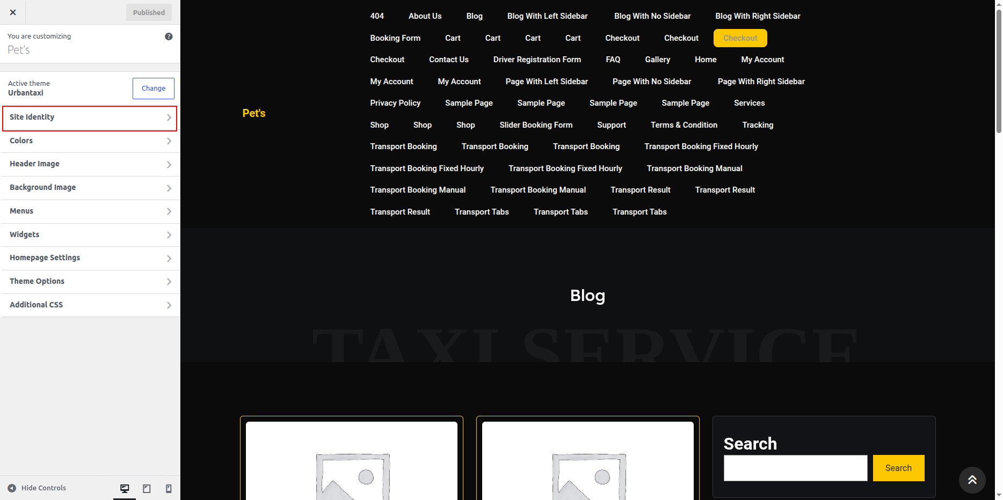Expand the Menus panel
The height and width of the screenshot is (500, 1003).
[90, 211]
